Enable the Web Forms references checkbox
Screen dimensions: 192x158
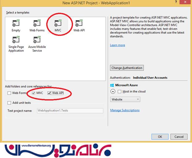coord(9,93)
